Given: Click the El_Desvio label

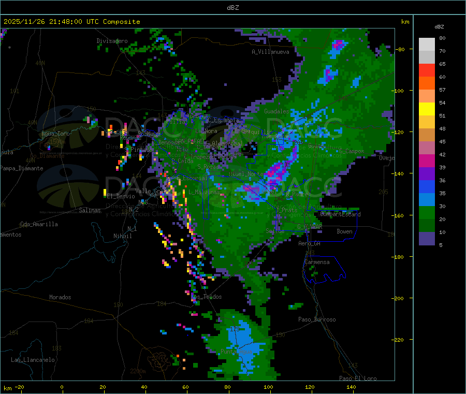Looking at the screenshot, I should click(x=121, y=196).
